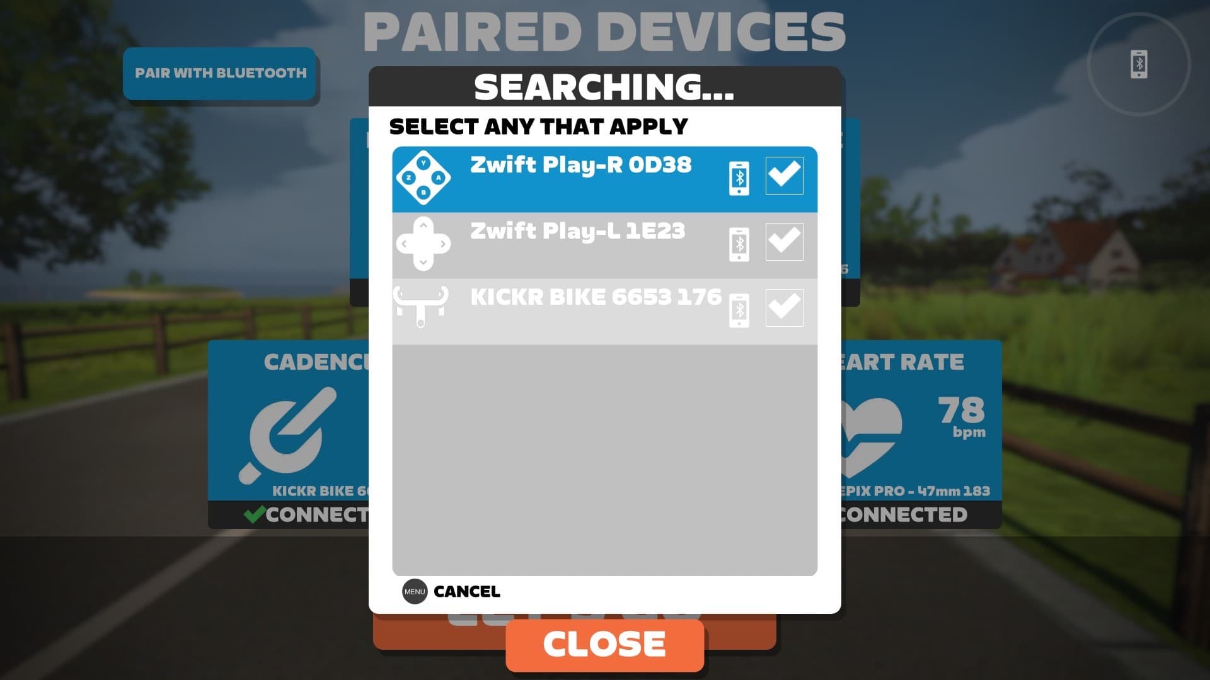Click PAIR WITH BLUETOOTH button

coord(220,72)
